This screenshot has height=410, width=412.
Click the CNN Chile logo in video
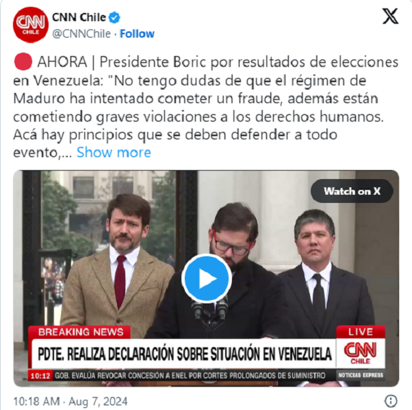coord(361,353)
